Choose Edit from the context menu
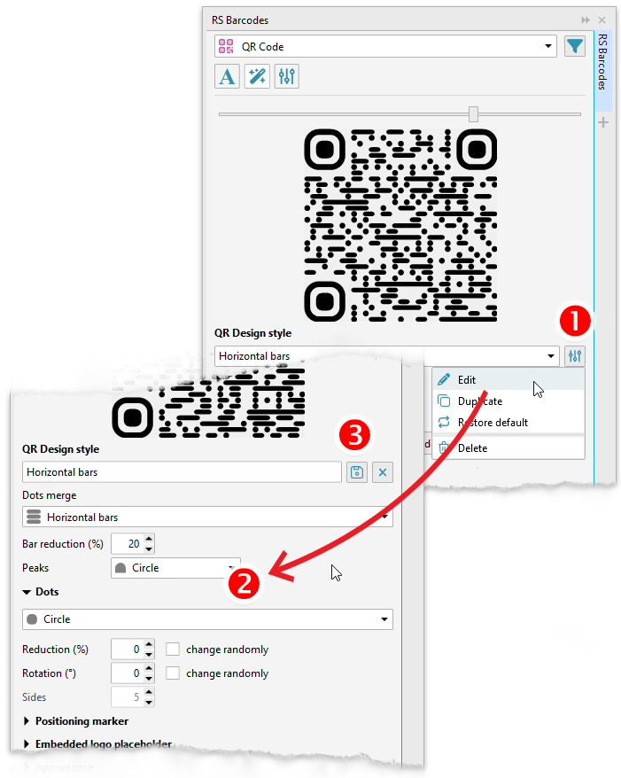The image size is (621, 778). pos(508,379)
